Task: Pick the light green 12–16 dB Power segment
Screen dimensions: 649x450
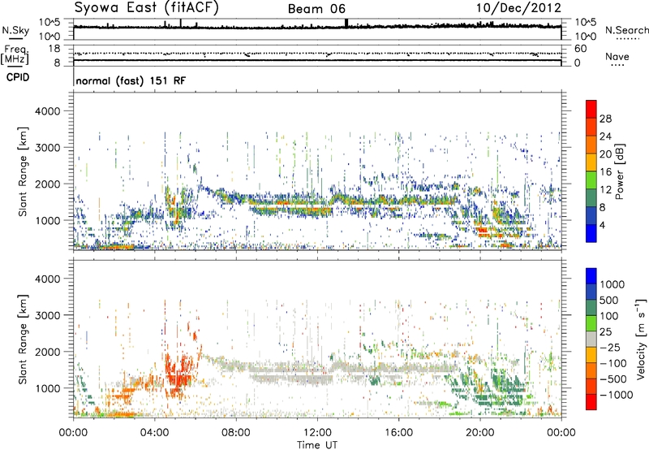Action: click(591, 180)
